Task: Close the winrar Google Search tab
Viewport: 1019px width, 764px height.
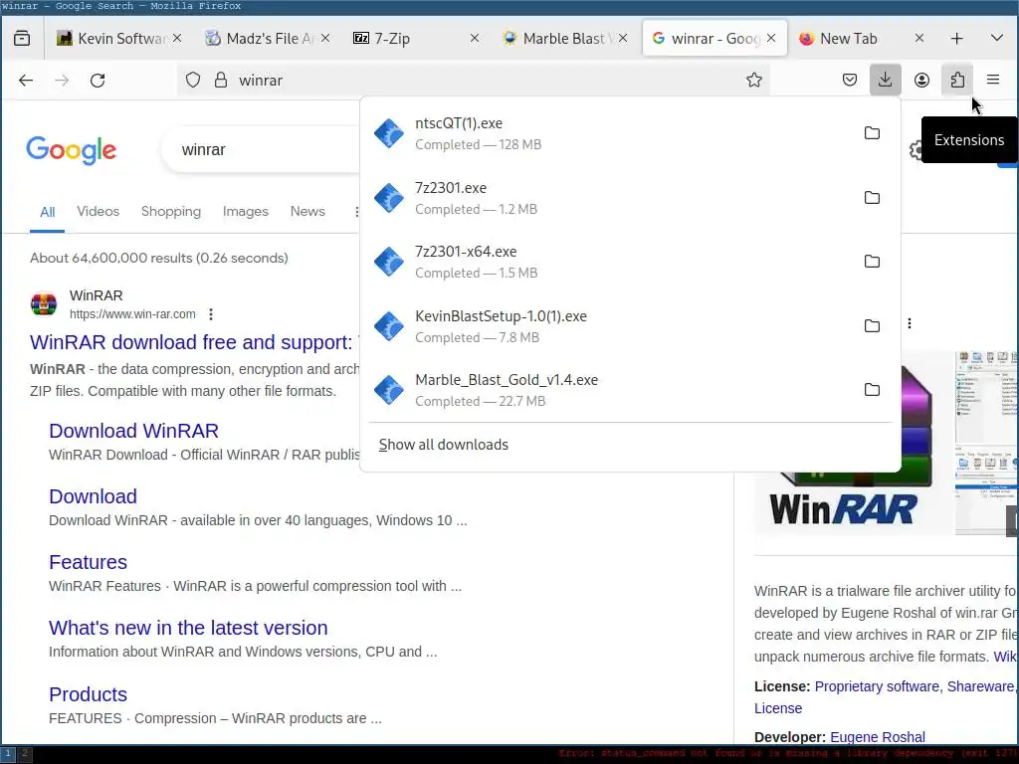Action: pos(771,39)
